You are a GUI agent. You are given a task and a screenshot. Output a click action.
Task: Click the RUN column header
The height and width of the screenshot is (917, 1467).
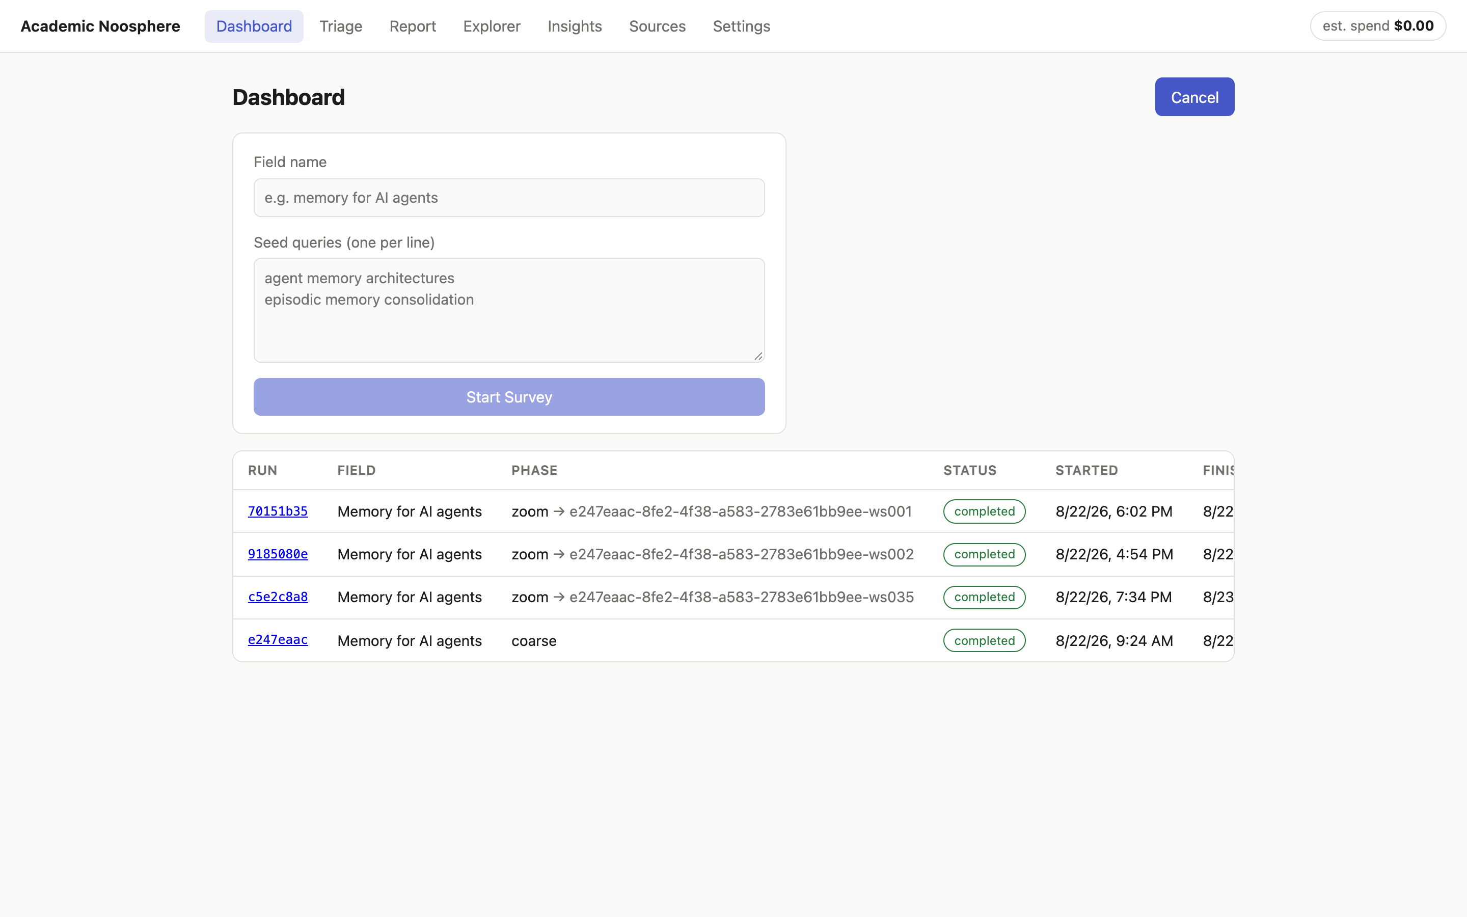262,471
